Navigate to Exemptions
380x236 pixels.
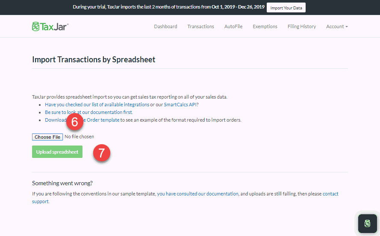coord(265,26)
